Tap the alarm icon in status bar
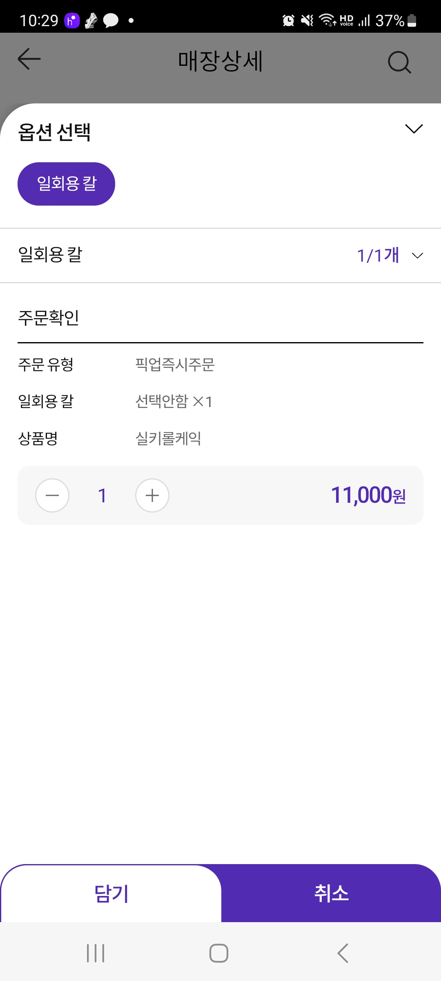 point(288,20)
